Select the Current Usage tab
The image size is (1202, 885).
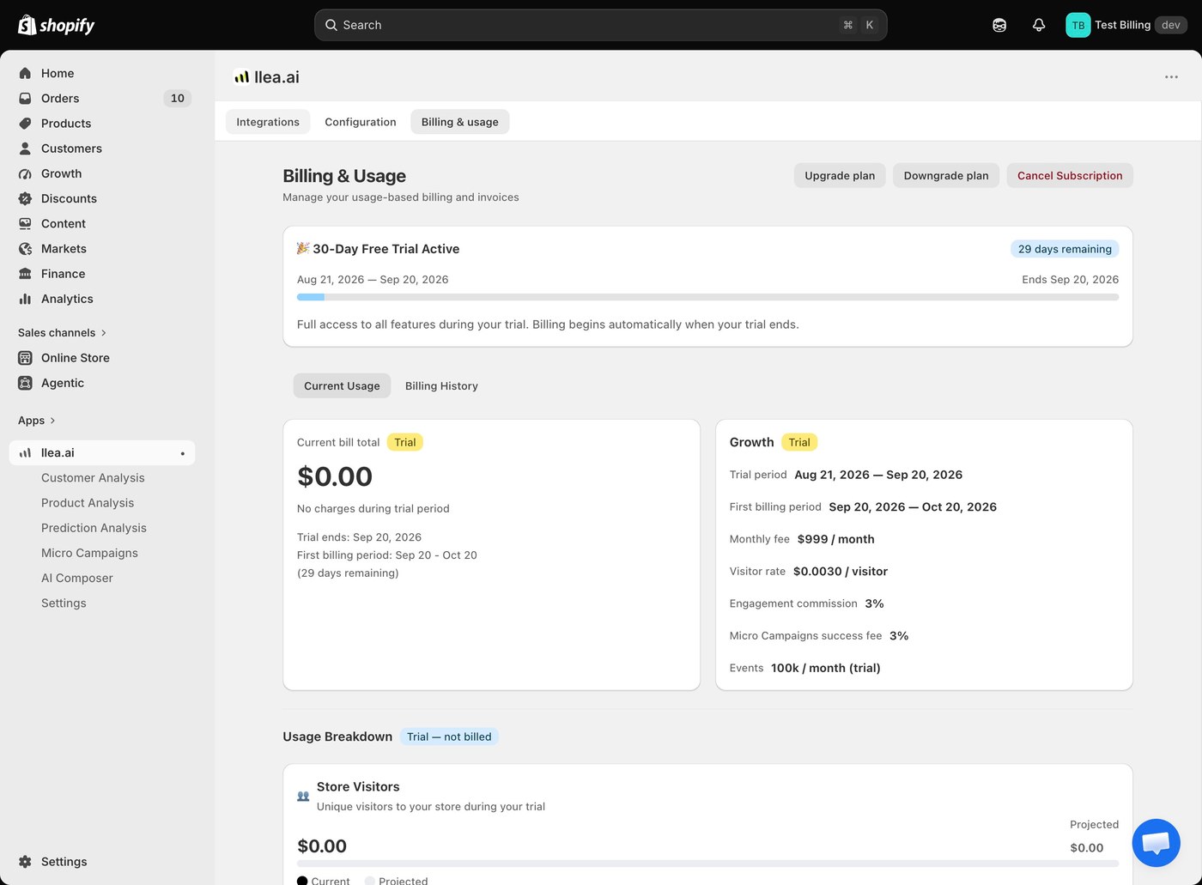pyautogui.click(x=342, y=385)
